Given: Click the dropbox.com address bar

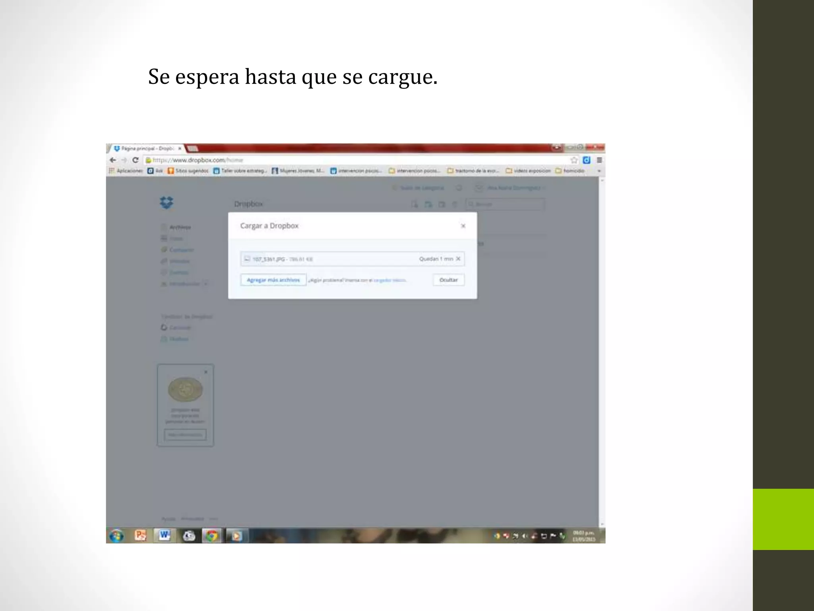Looking at the screenshot, I should click(x=358, y=160).
